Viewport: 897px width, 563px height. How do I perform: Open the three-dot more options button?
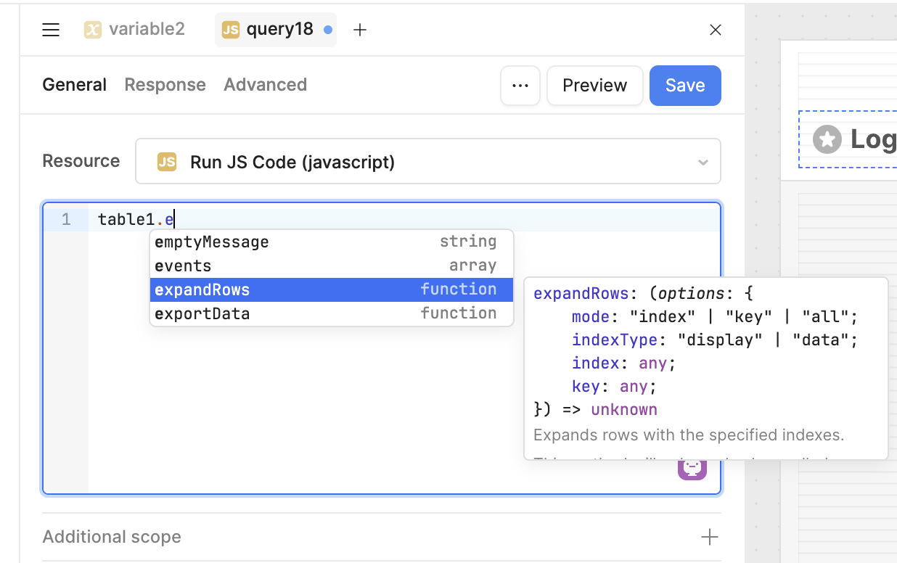click(x=520, y=86)
